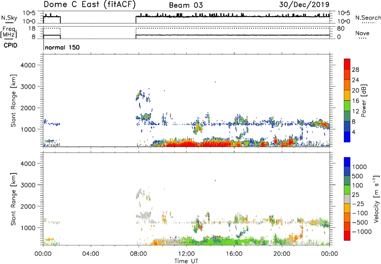Click the 'normal 150' CPID text
381x264 pixels.
[62, 47]
